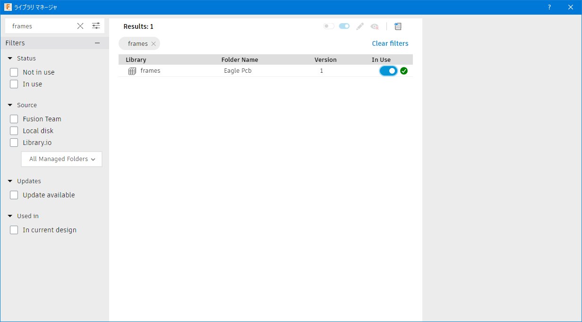
Task: Collapse the Filters panel with the minus icon
Action: (97, 43)
